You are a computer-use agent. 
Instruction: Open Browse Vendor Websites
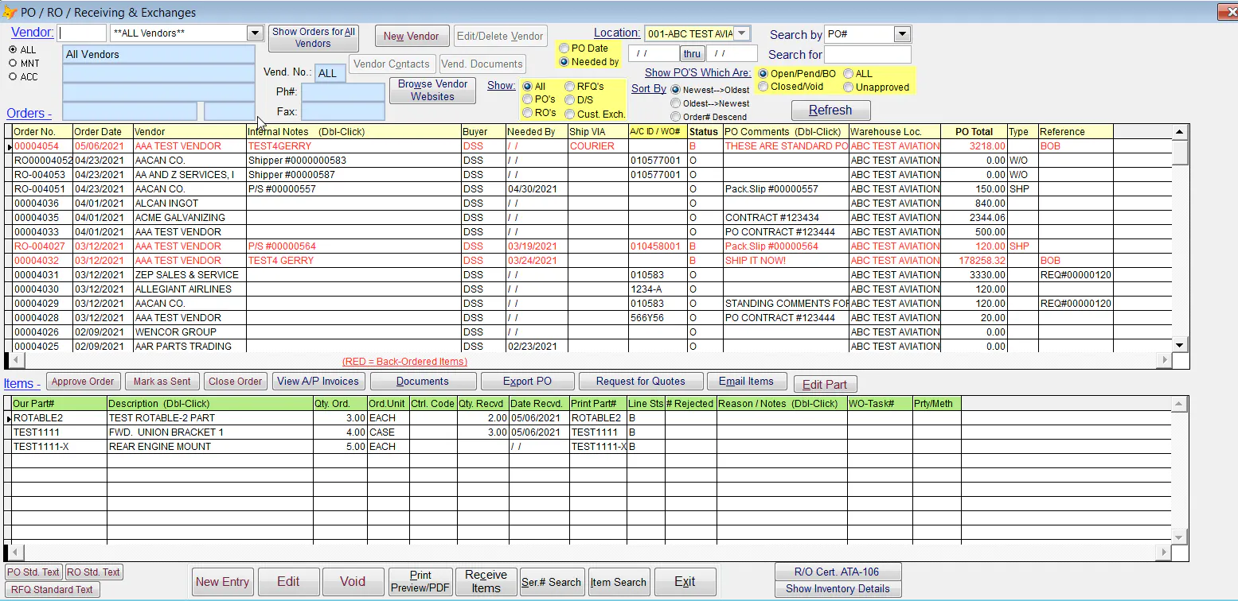click(432, 90)
